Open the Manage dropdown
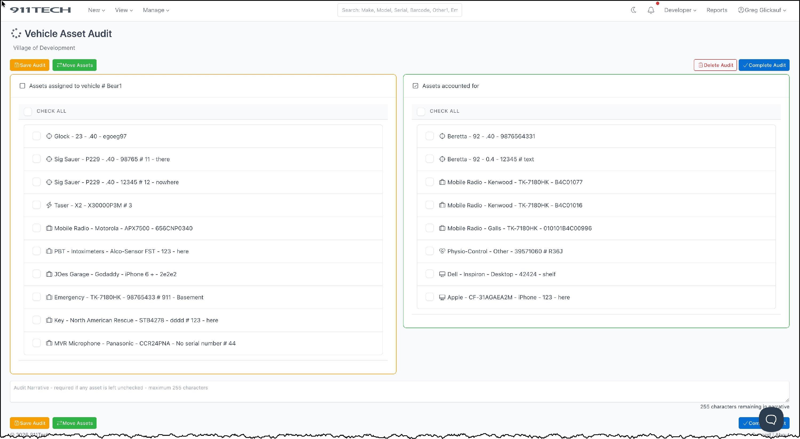 pyautogui.click(x=156, y=10)
